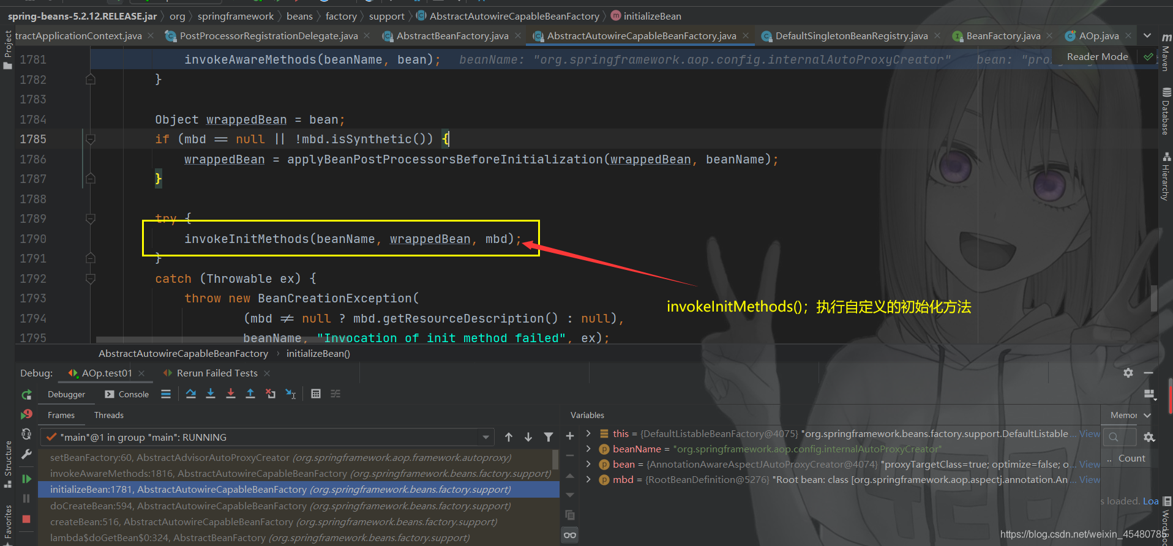The image size is (1173, 546).
Task: Click the Restore Layout icon
Action: (1150, 395)
